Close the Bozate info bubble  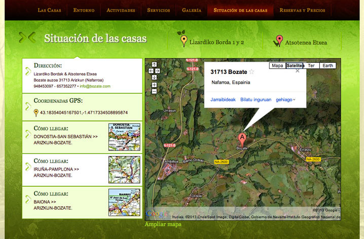pyautogui.click(x=298, y=71)
